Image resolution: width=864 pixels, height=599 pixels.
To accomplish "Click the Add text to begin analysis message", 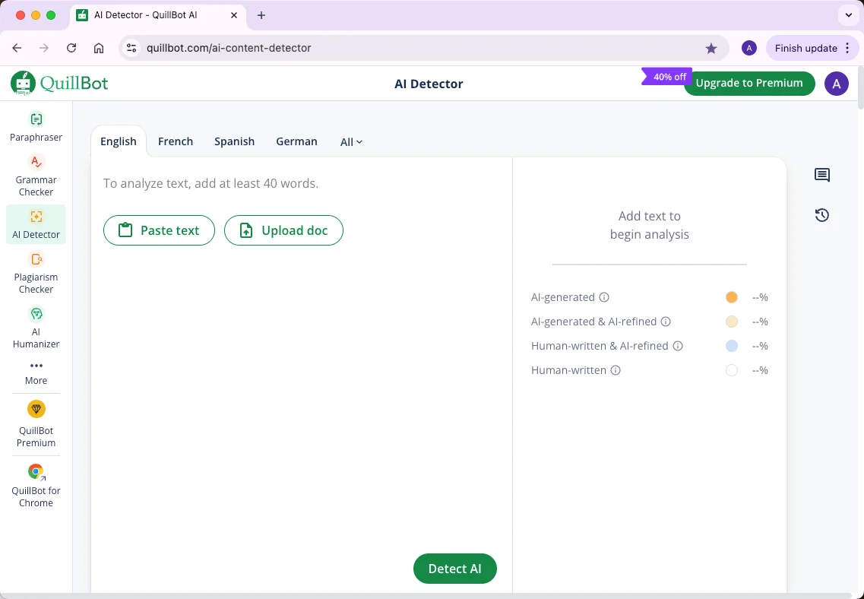I will point(650,225).
